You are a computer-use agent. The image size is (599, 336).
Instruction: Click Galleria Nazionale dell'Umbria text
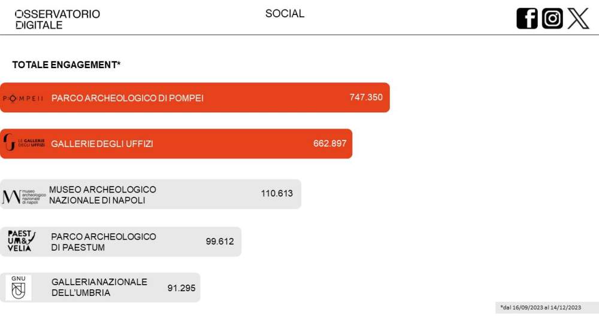coord(99,287)
